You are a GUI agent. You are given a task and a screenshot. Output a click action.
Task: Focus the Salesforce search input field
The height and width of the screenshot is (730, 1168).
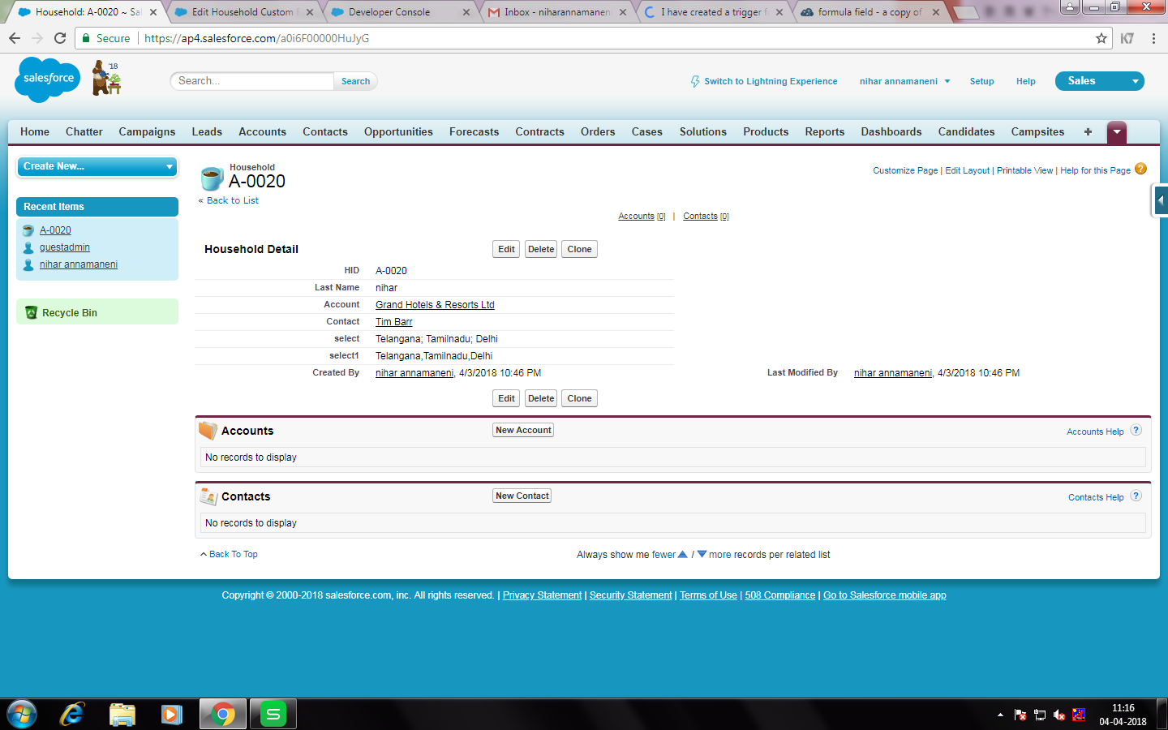(252, 81)
